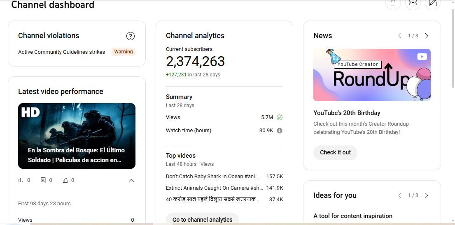455x225 pixels.
Task: Click the down arrow beside Watch time
Action: coord(280,131)
